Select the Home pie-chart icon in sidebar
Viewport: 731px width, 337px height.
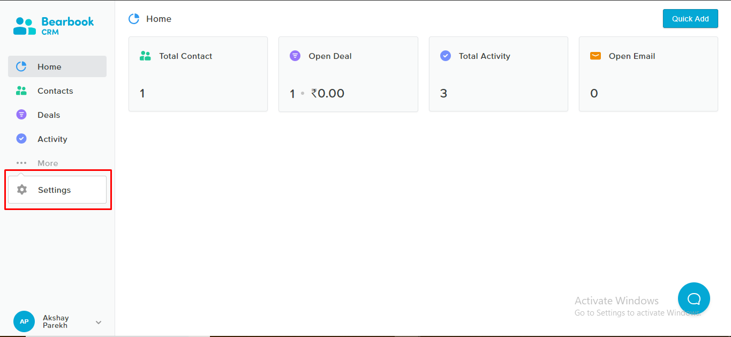pos(21,66)
